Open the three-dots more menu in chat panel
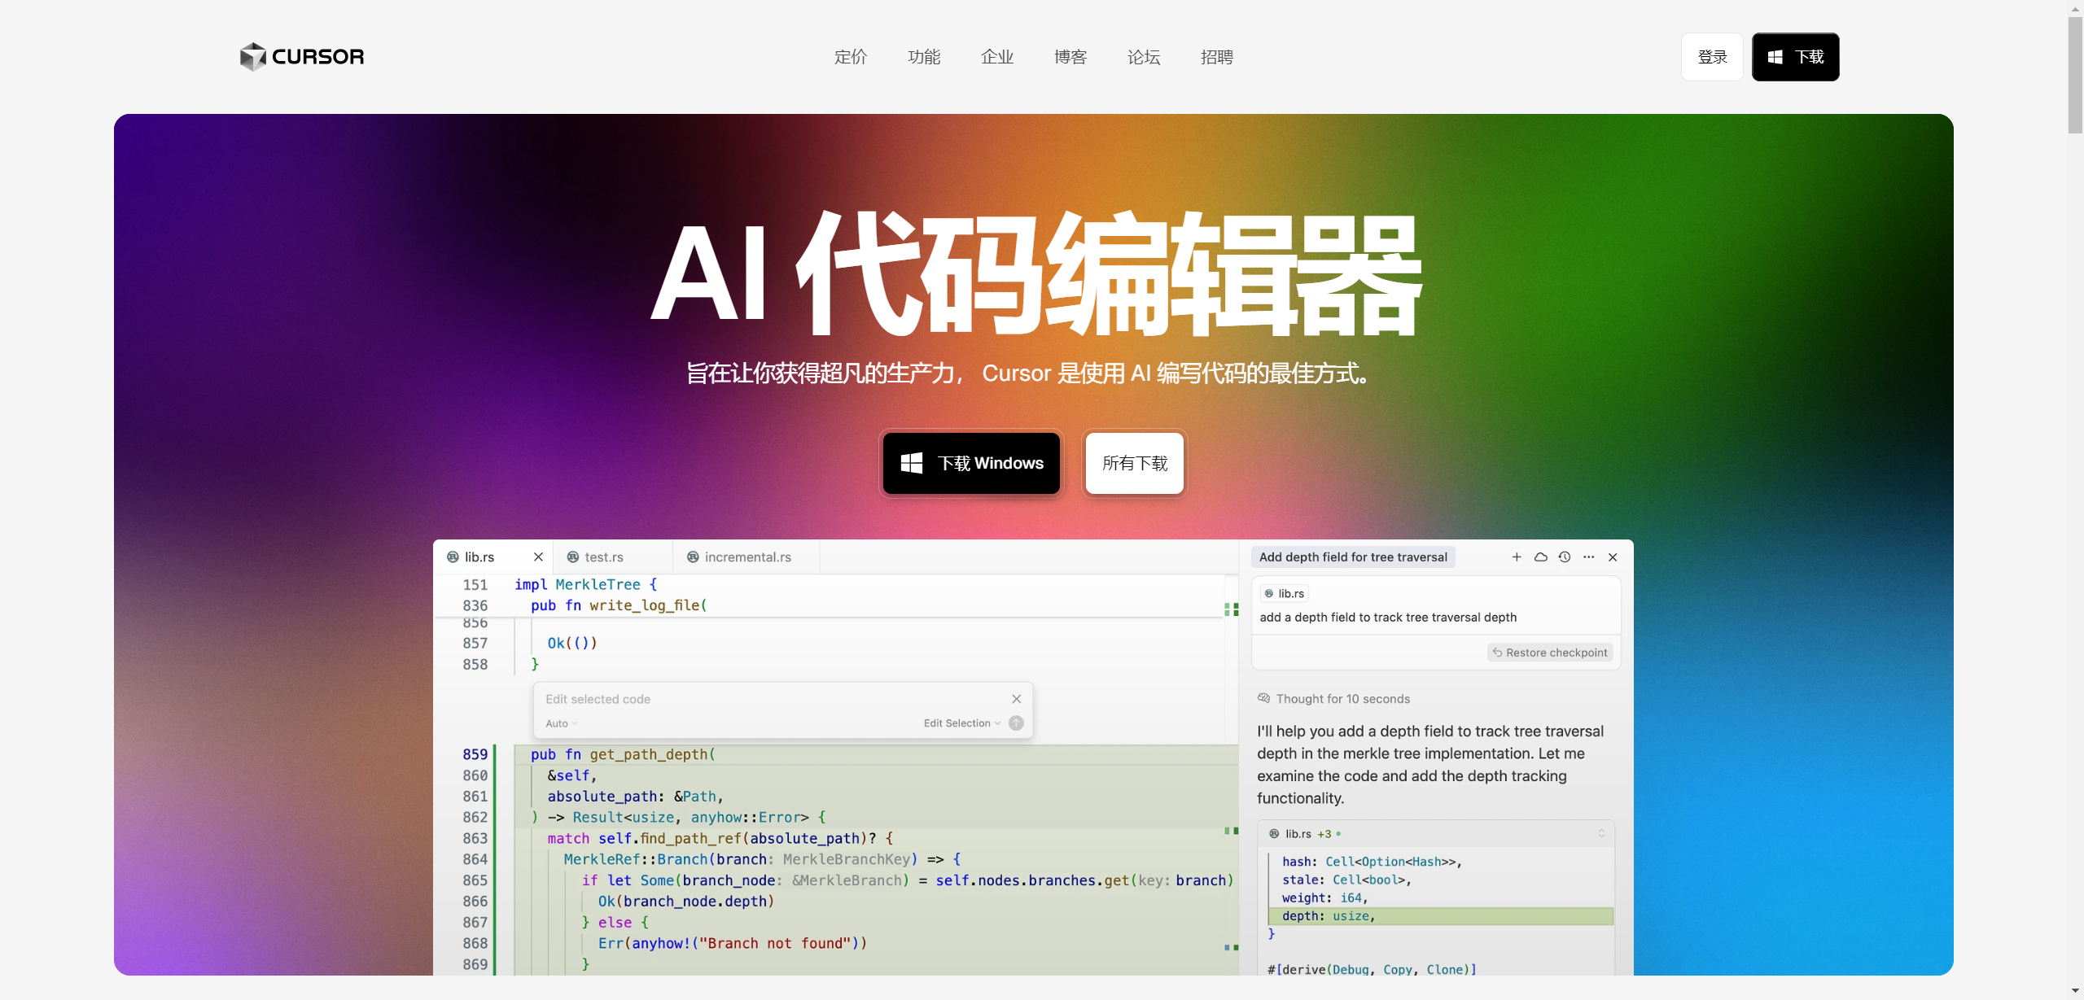This screenshot has width=2084, height=1000. (x=1588, y=557)
